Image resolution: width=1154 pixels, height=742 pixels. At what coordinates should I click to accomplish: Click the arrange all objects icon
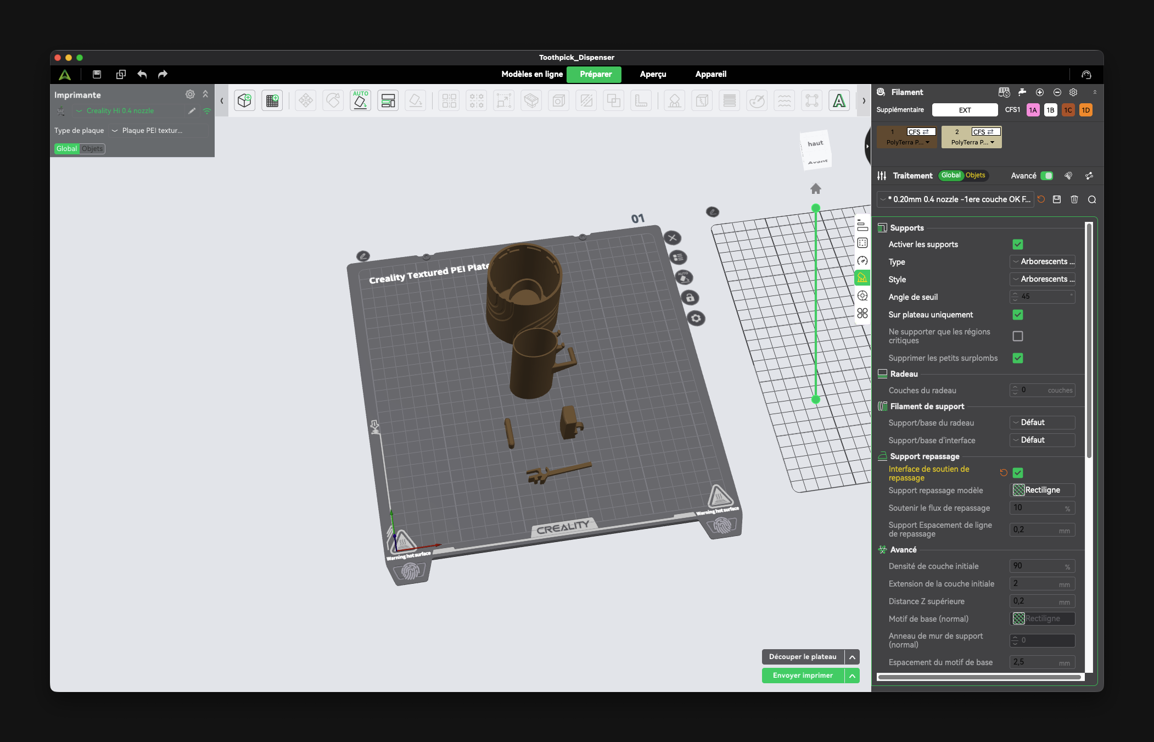pos(388,101)
